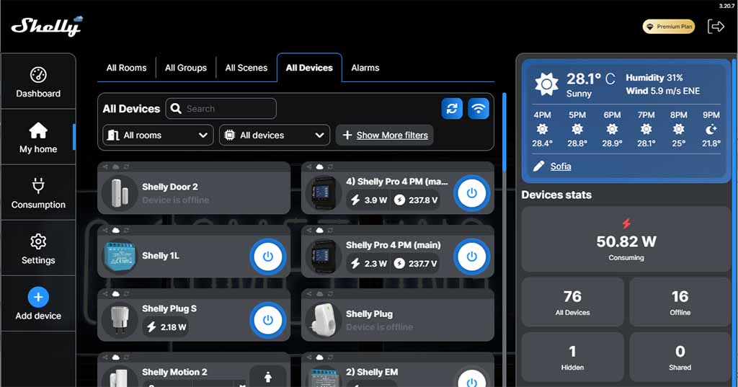This screenshot has width=738, height=387.
Task: Expand Show More filters
Action: pyautogui.click(x=385, y=135)
